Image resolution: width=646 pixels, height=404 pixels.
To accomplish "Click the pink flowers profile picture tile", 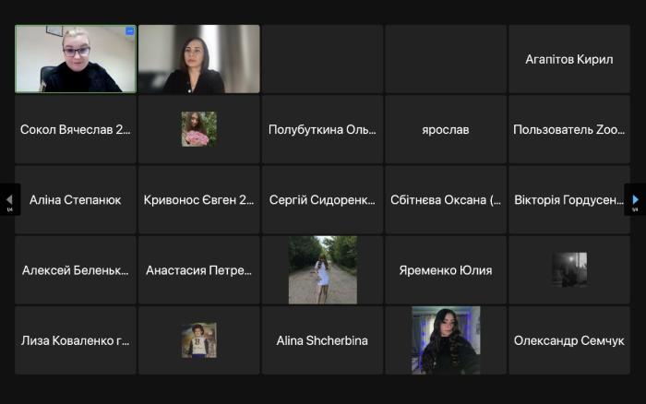I will [198, 129].
